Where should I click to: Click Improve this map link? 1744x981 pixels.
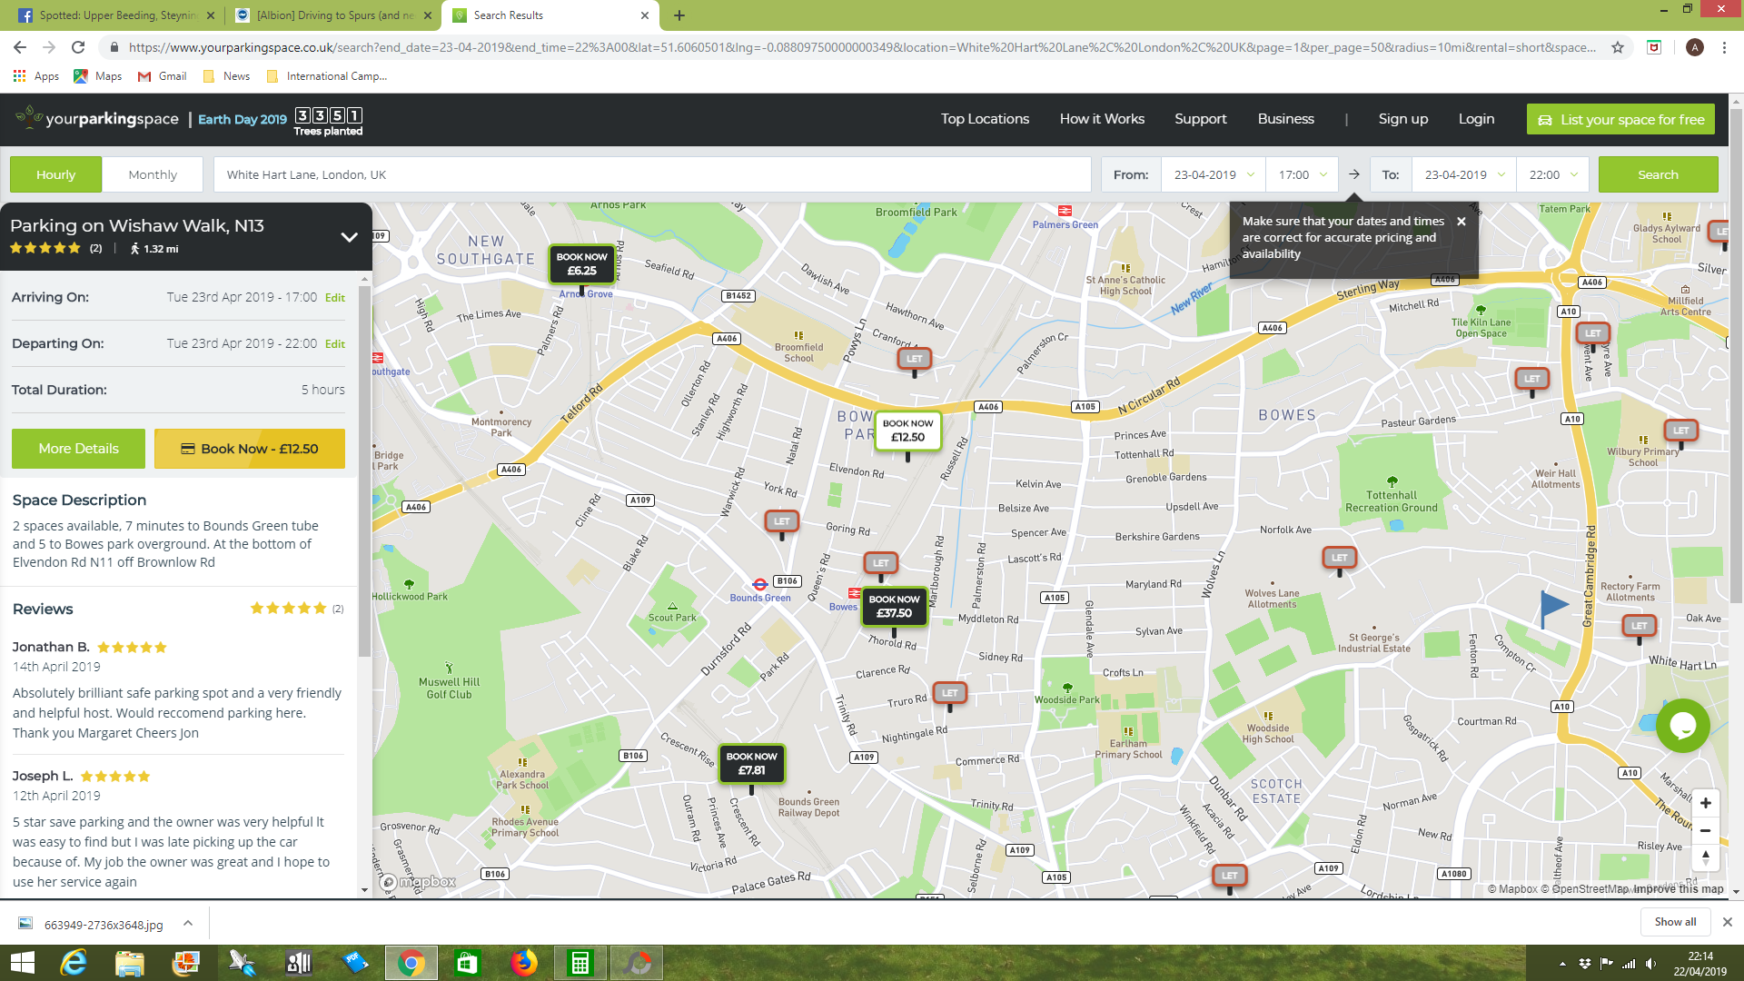click(x=1678, y=889)
